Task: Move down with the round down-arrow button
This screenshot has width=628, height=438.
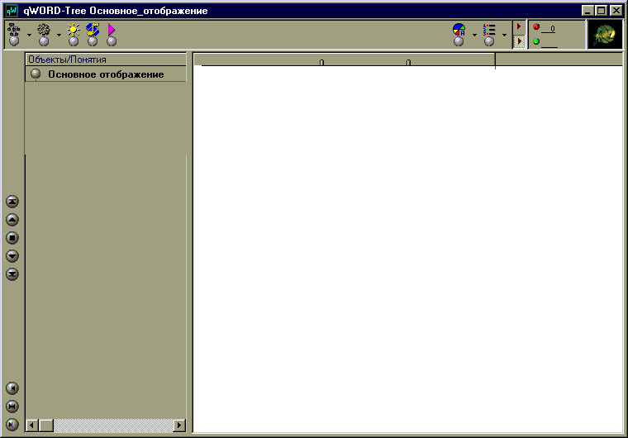Action: coord(12,255)
